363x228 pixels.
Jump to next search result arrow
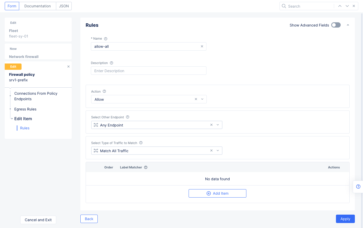click(347, 6)
